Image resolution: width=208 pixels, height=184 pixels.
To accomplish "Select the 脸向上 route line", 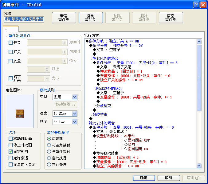I will click(131, 145).
